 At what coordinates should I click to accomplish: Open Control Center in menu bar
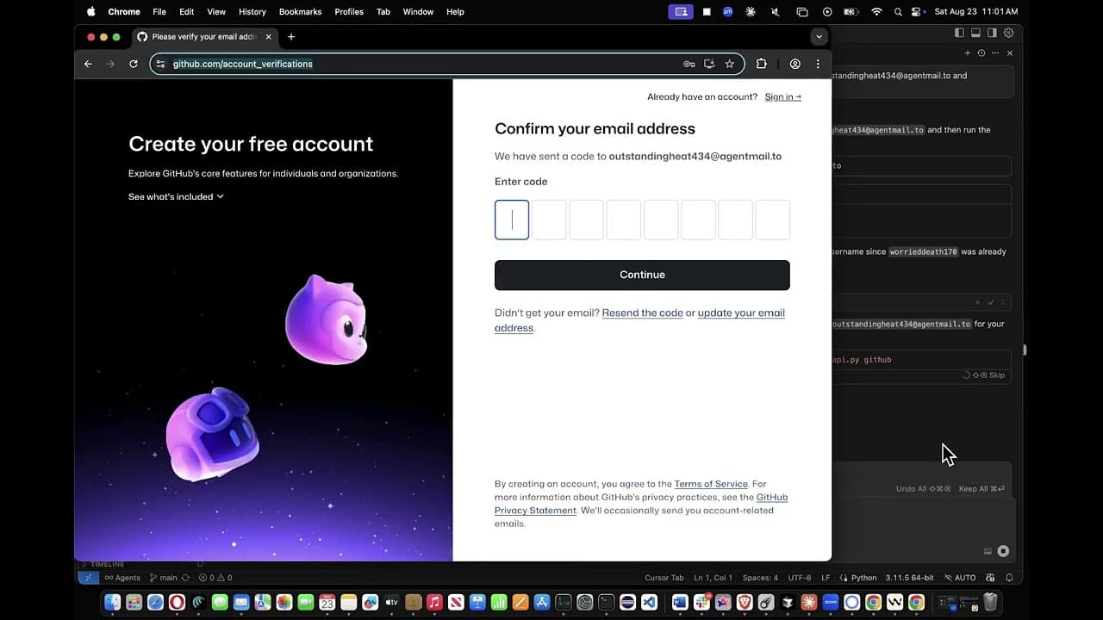click(918, 12)
